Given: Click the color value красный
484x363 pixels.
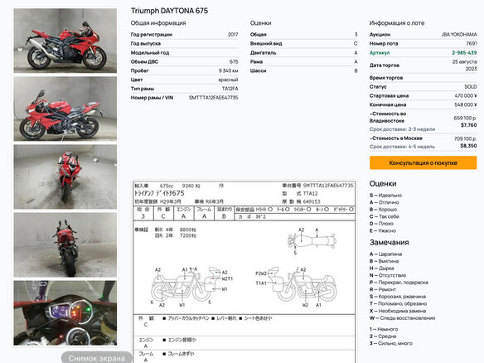Looking at the screenshot, I should [x=228, y=80].
